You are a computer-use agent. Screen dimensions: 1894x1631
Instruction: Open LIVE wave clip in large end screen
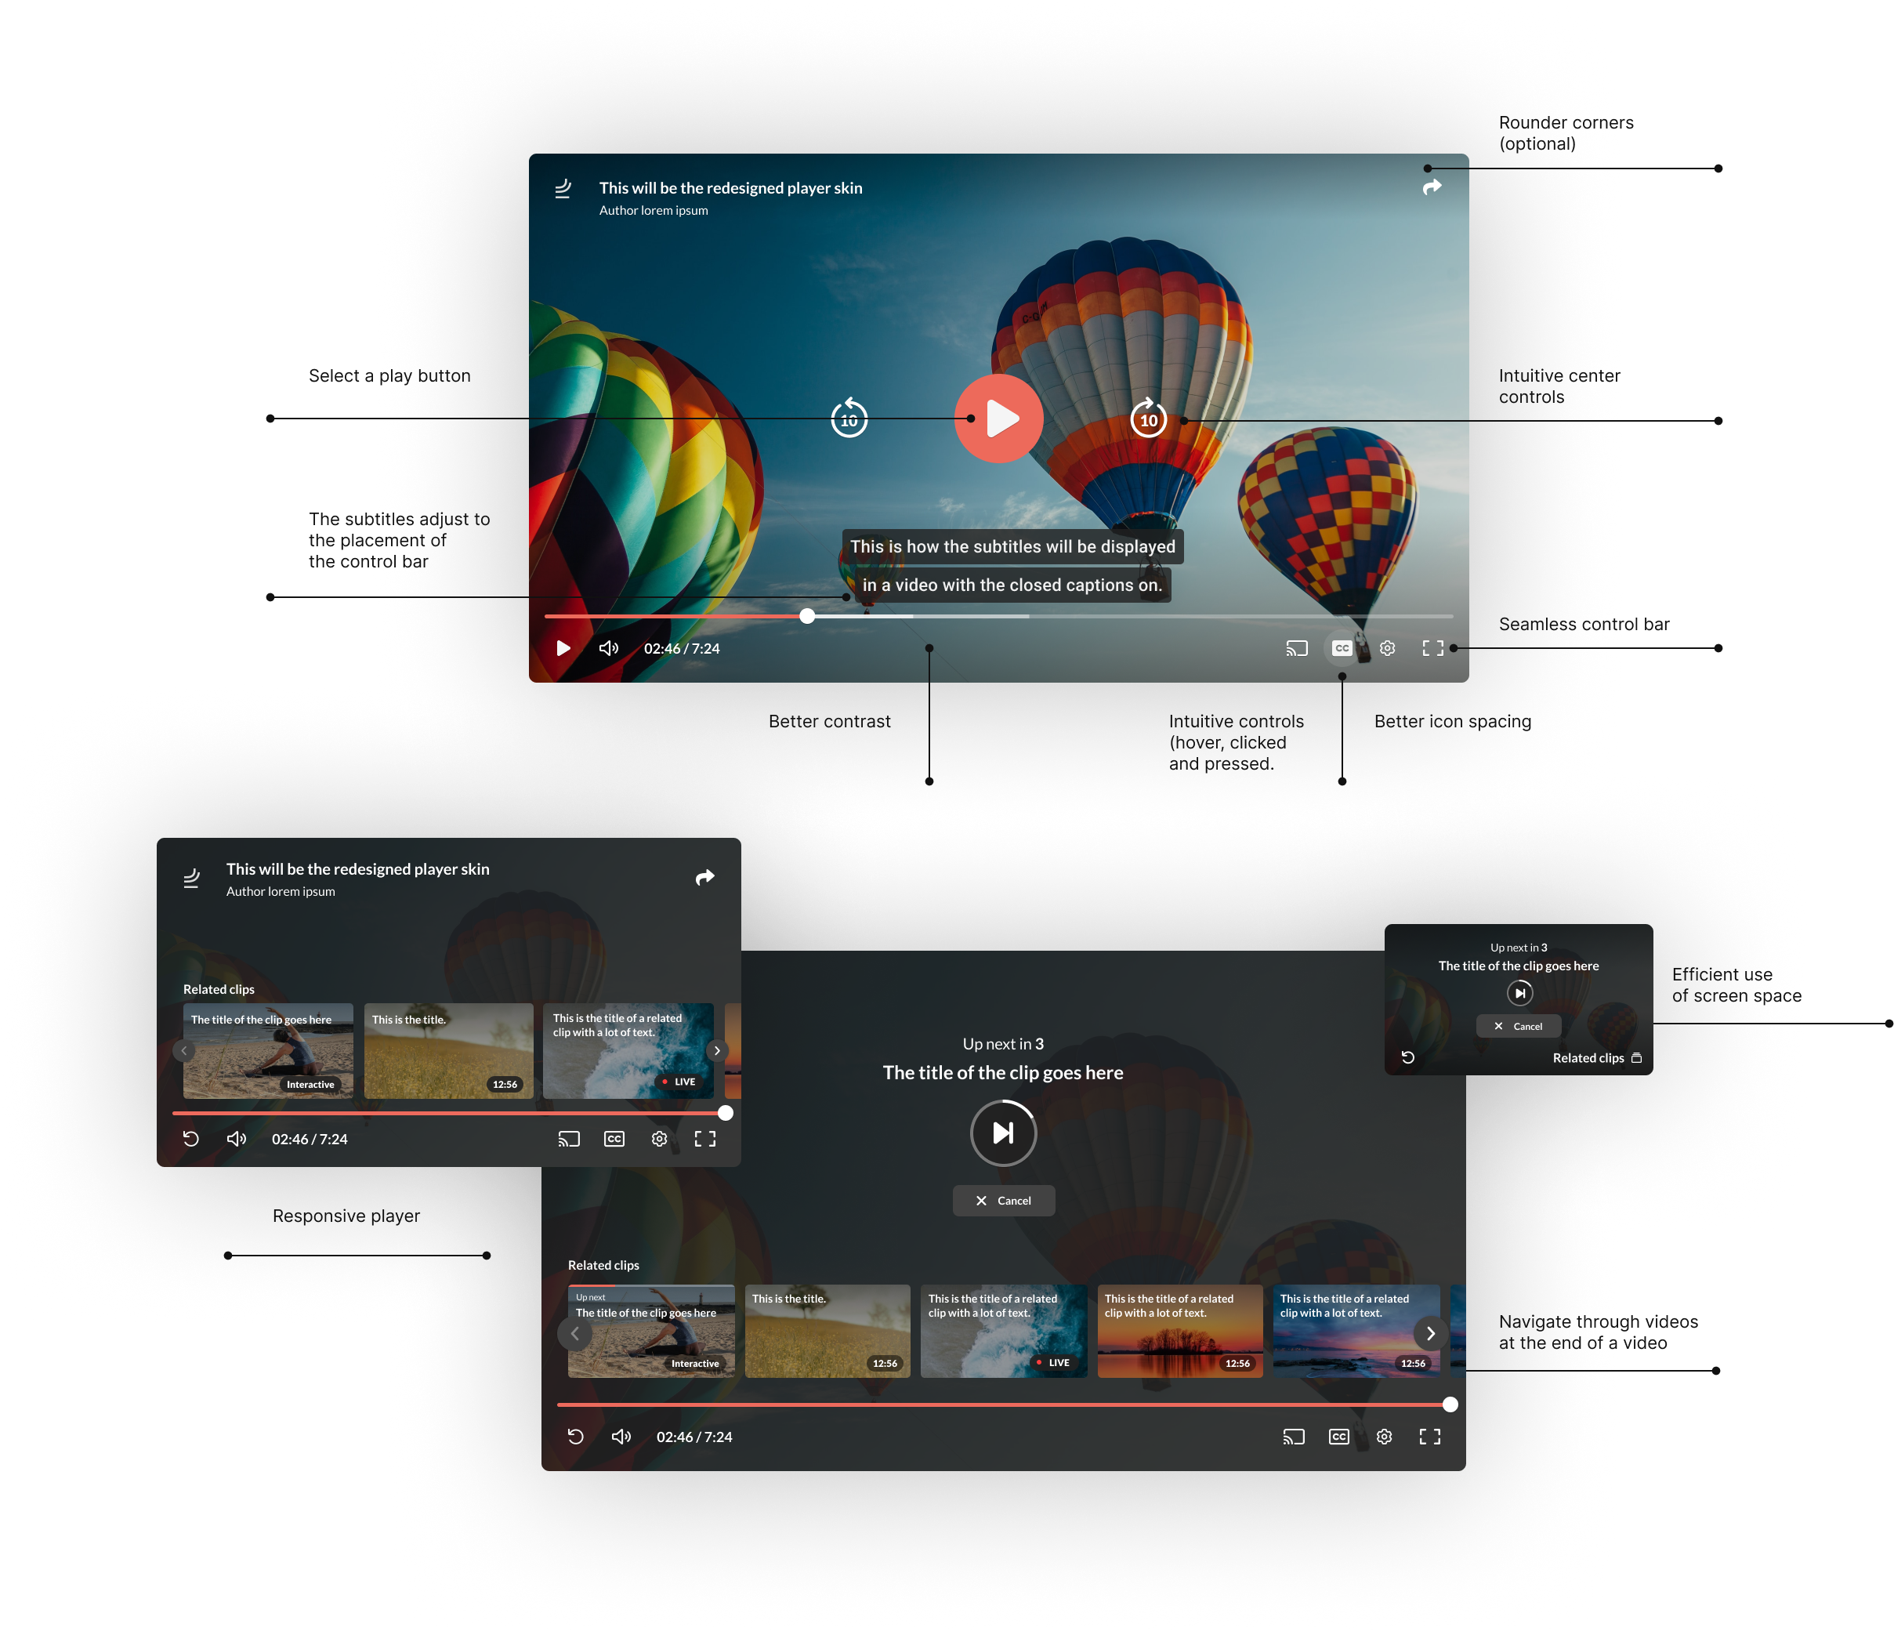[x=1004, y=1331]
